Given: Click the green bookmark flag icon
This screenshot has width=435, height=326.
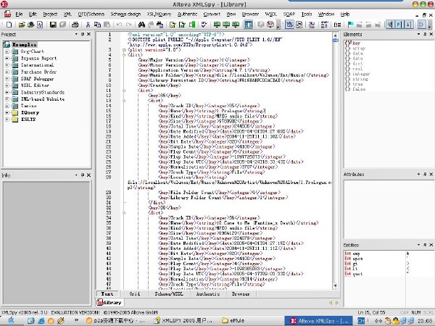Looking at the screenshot, I should pyautogui.click(x=350, y=25).
